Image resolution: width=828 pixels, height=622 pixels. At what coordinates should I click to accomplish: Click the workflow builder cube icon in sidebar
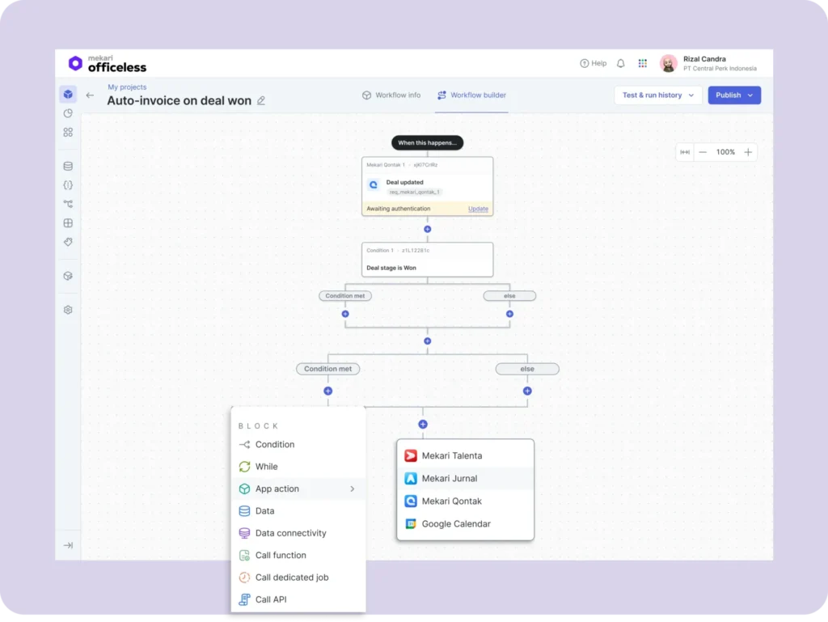pyautogui.click(x=68, y=94)
